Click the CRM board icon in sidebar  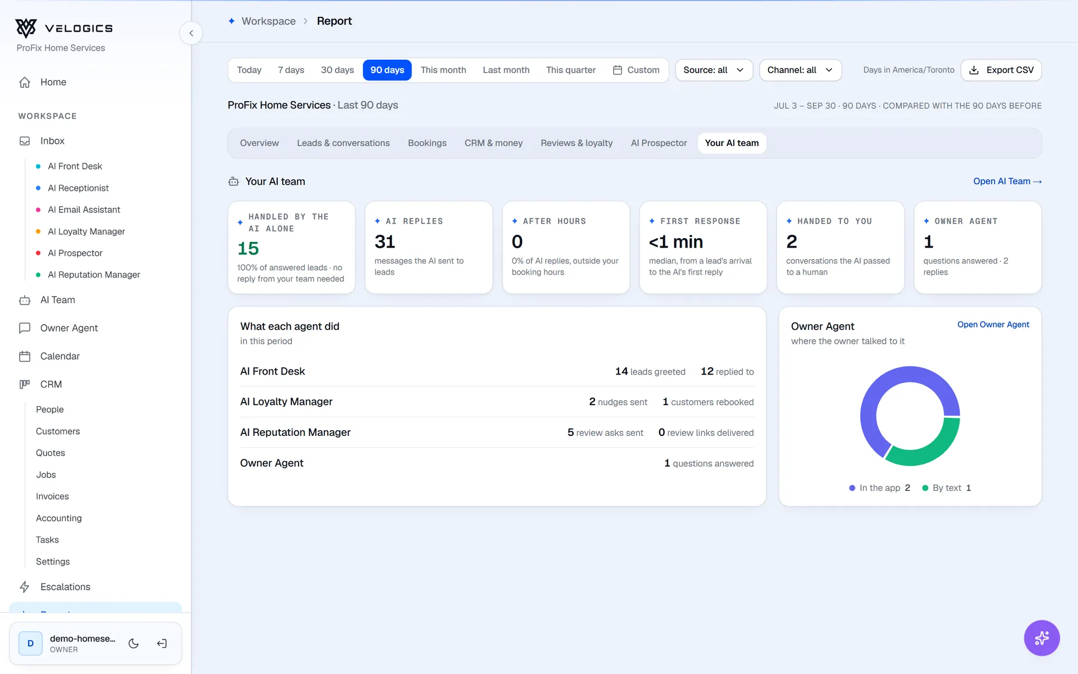[x=25, y=384]
